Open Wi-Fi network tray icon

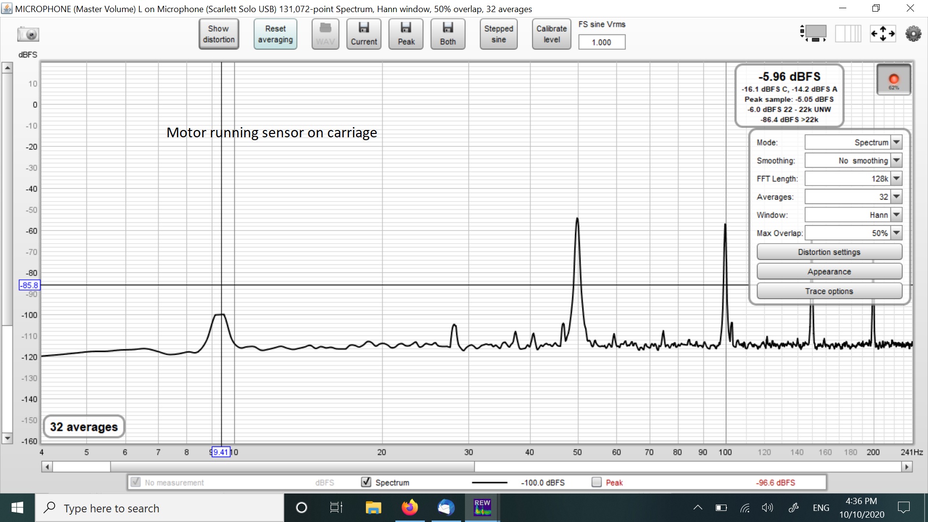click(745, 507)
